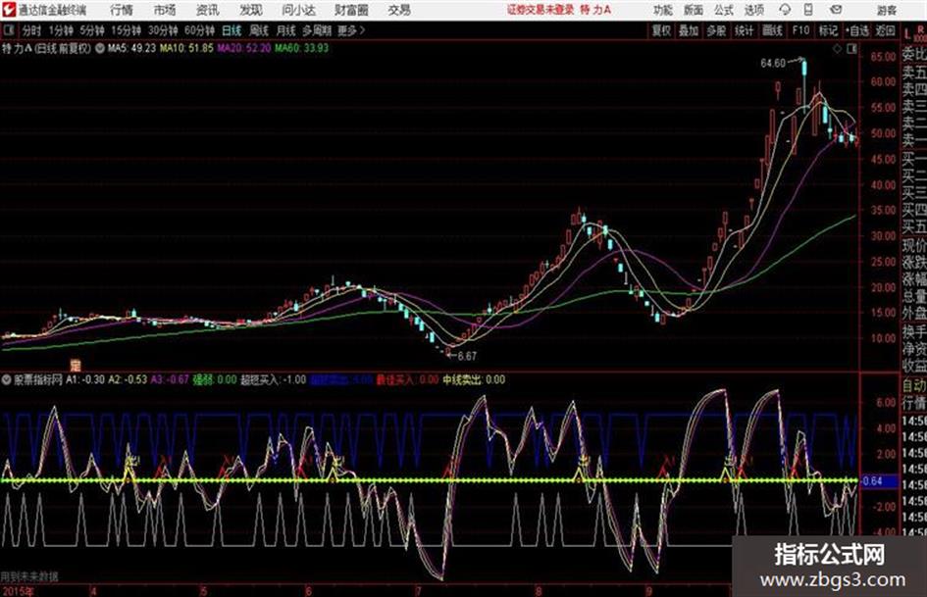Click the 自动 label in right panel
This screenshot has height=597, width=927.
coord(914,386)
